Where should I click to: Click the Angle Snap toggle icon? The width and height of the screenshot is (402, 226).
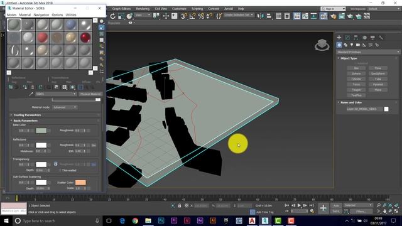pyautogui.click(x=192, y=16)
